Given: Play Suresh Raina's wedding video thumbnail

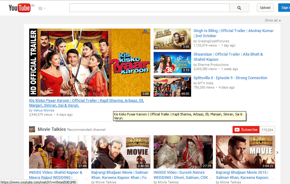Looking at the screenshot, I should coord(183,152).
